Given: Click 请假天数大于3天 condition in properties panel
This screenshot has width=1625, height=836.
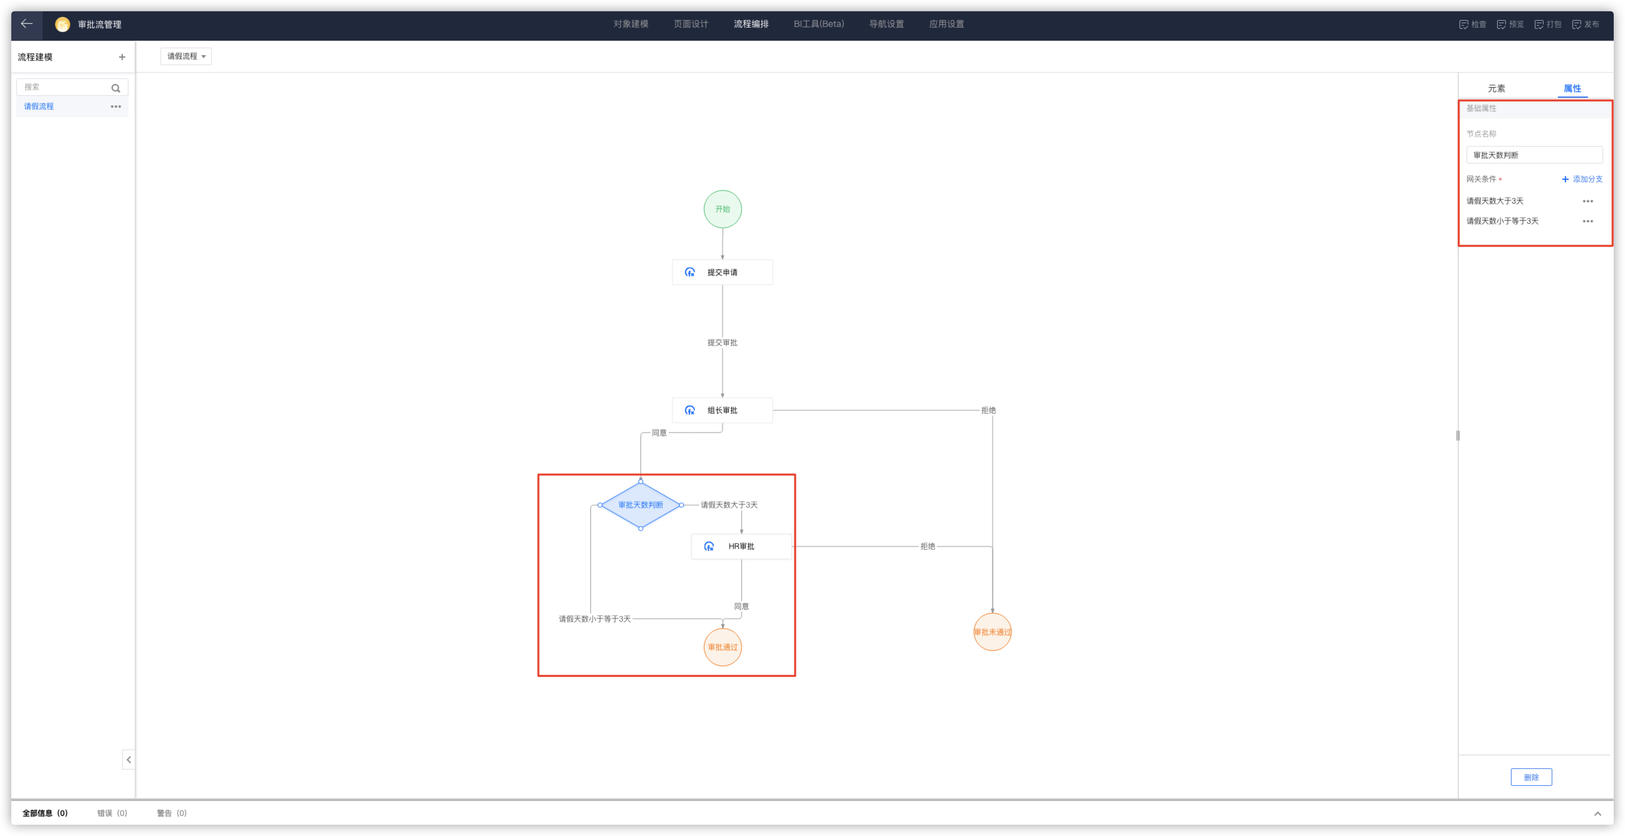Looking at the screenshot, I should [x=1494, y=201].
